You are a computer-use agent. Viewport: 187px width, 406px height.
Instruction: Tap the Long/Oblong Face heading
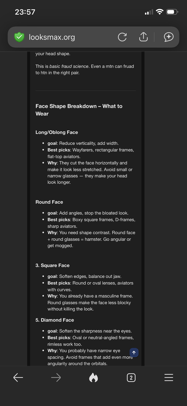(x=56, y=132)
